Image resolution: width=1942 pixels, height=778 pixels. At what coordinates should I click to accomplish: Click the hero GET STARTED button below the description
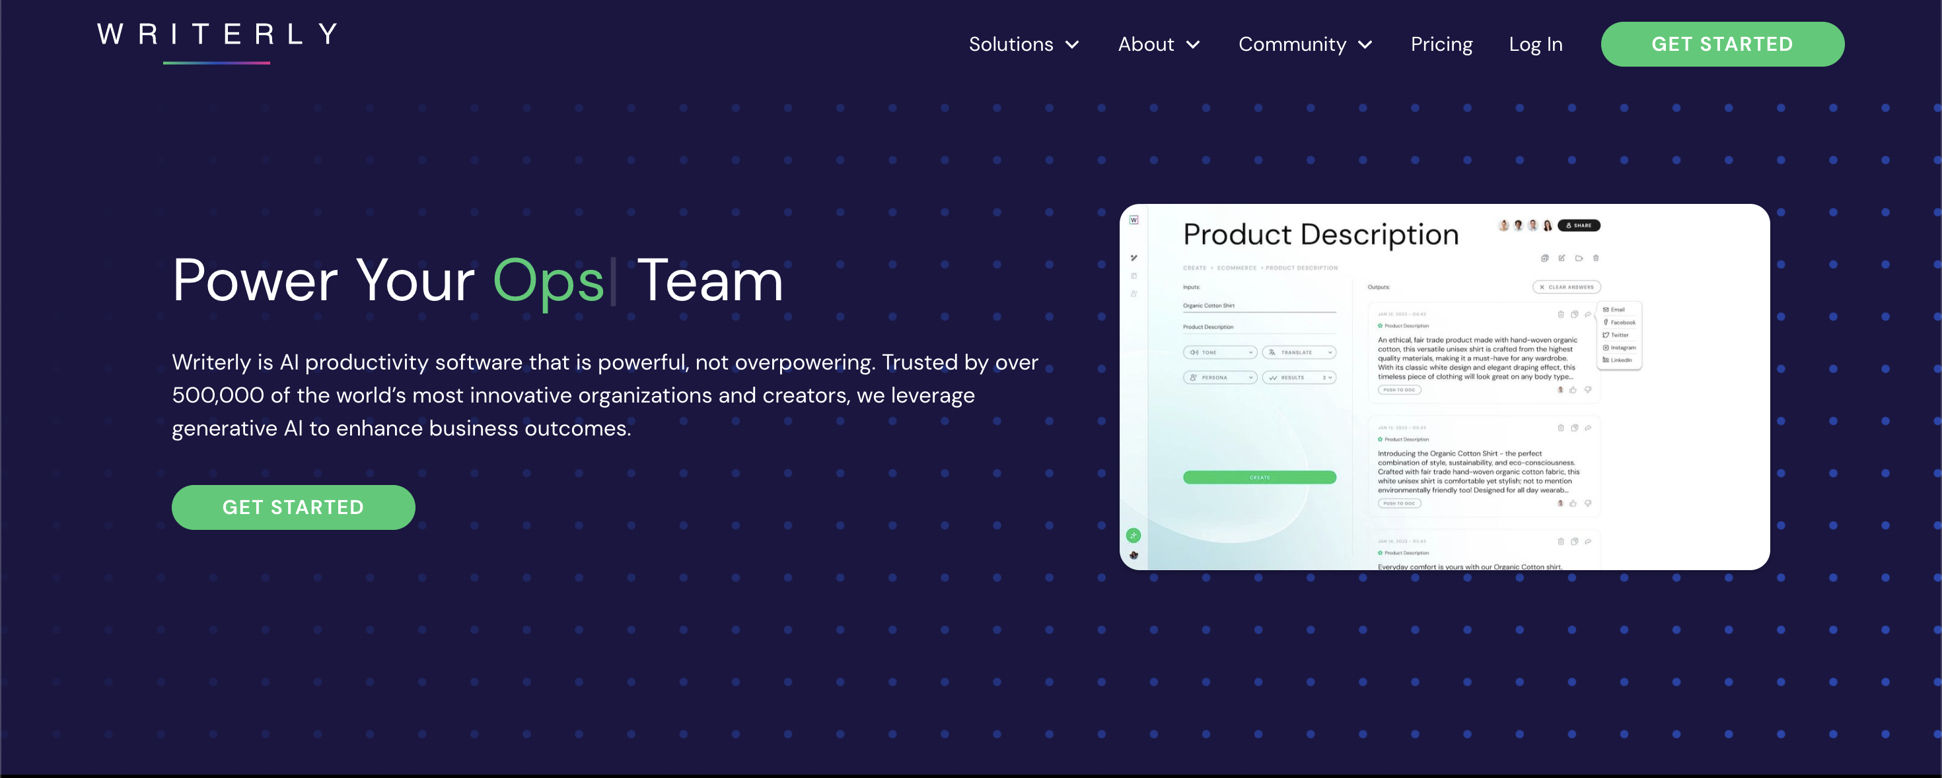point(293,507)
